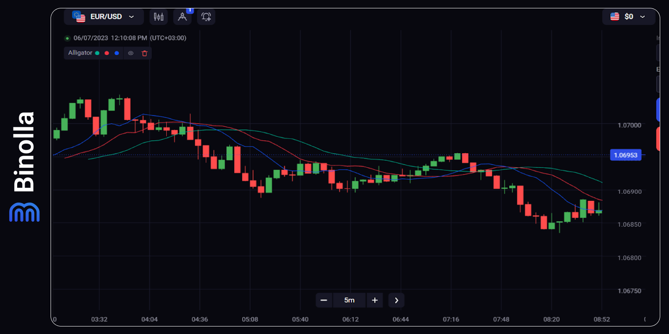669x334 pixels.
Task: Click the US flag account icon
Action: 615,17
